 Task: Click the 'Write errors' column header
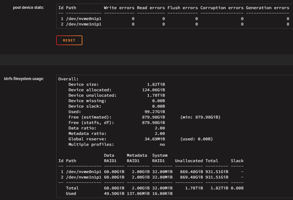coord(119,8)
